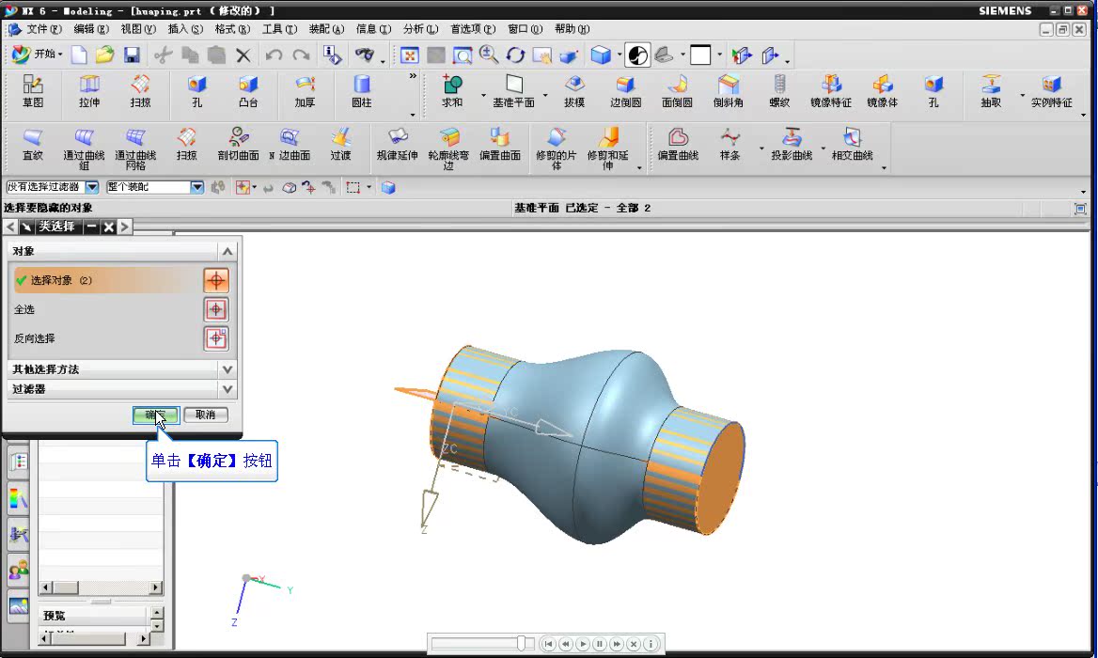The width and height of the screenshot is (1098, 658).
Task: Expand the feature toolbar overflow chevron
Action: coord(413,75)
